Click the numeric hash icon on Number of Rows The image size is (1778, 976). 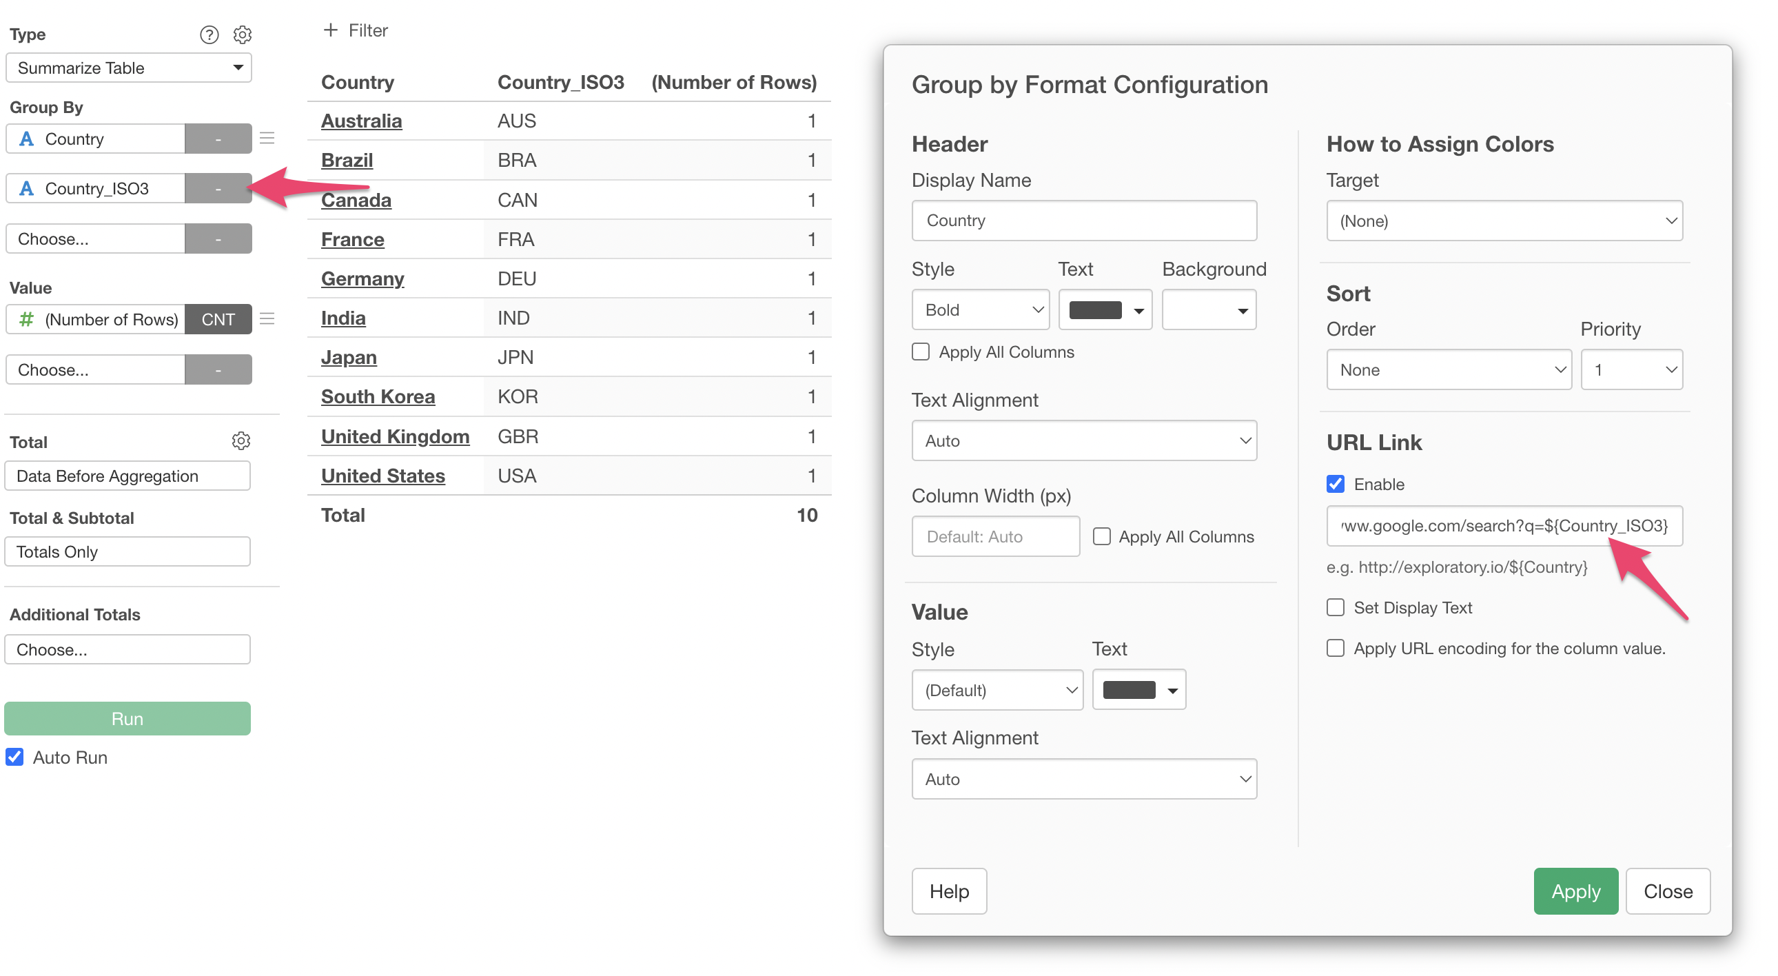click(x=26, y=319)
